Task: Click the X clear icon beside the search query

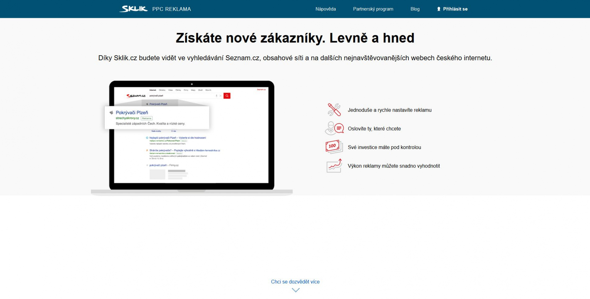Action: point(221,96)
